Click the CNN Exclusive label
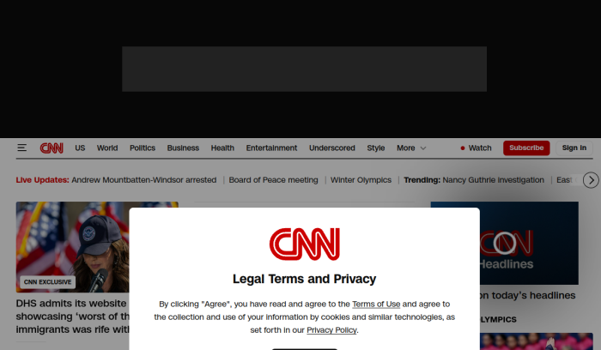This screenshot has width=601, height=350. coord(47,282)
